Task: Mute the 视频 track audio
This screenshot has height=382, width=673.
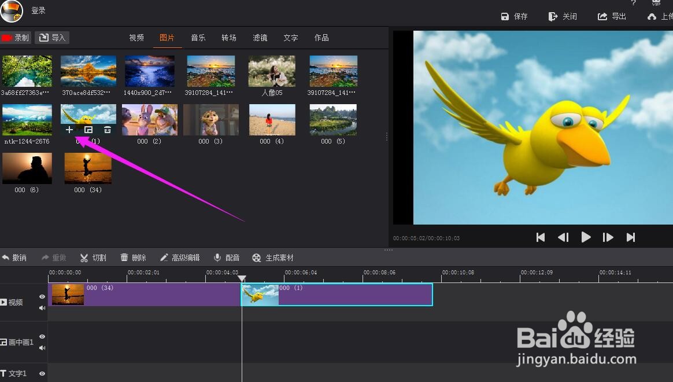Action: [42, 308]
